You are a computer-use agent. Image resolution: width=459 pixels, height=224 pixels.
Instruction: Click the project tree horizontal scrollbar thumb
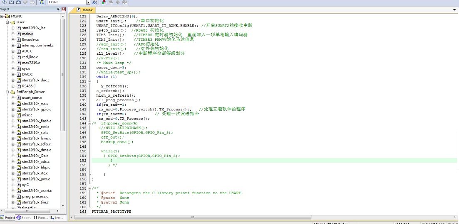click(x=27, y=210)
